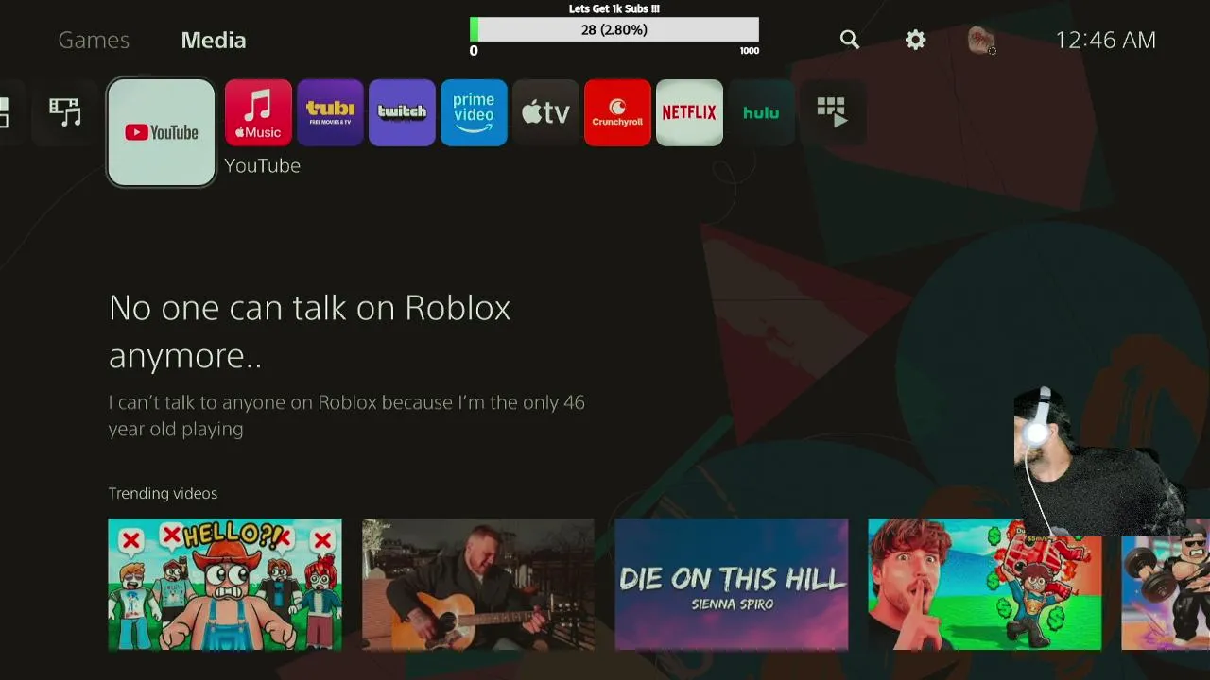
Task: Select 'No one can talk on Roblox' title
Action: [x=309, y=331]
